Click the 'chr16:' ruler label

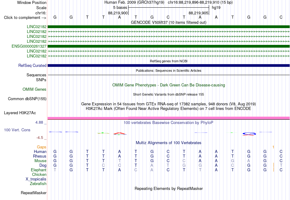(x=41, y=13)
